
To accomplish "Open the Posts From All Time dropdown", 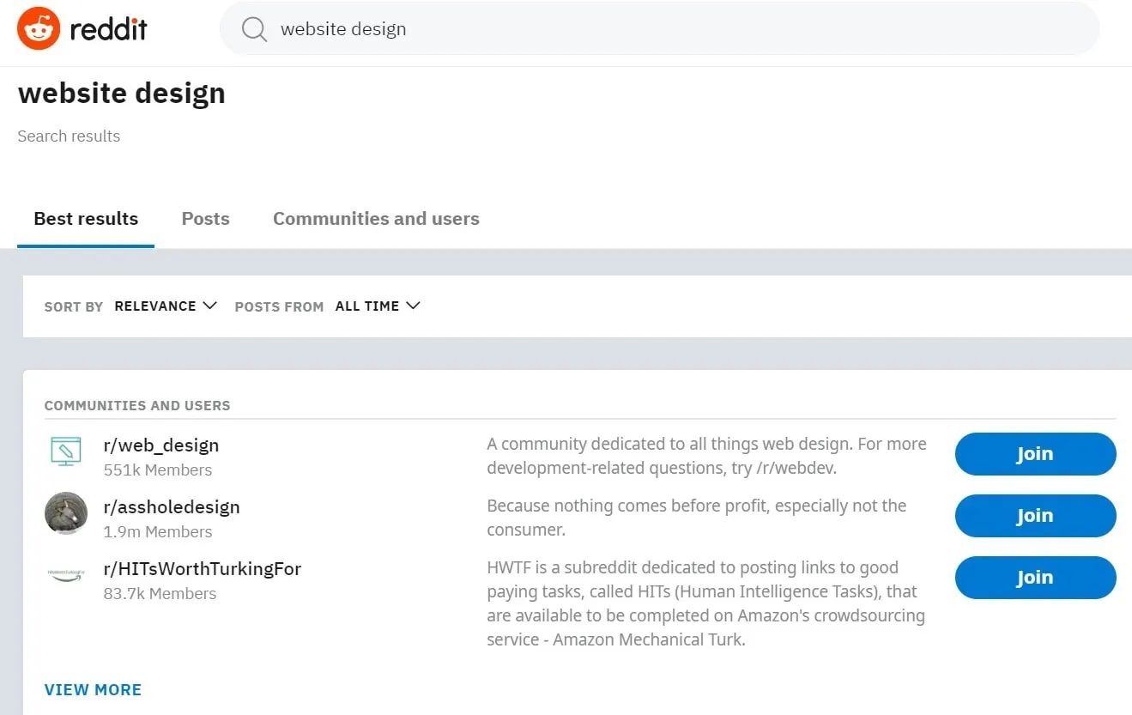I will tap(378, 306).
